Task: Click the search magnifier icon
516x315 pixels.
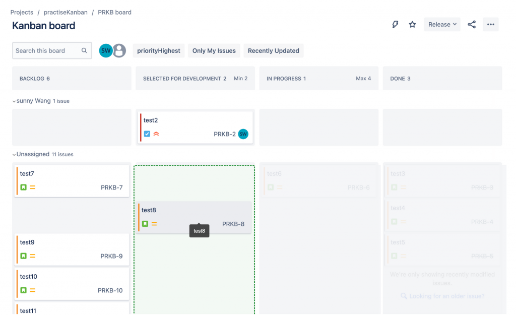Action: 84,50
